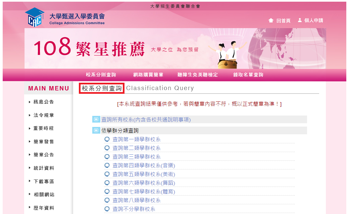
Task: Click the home icon beside 回首頁
Action: pyautogui.click(x=271, y=20)
